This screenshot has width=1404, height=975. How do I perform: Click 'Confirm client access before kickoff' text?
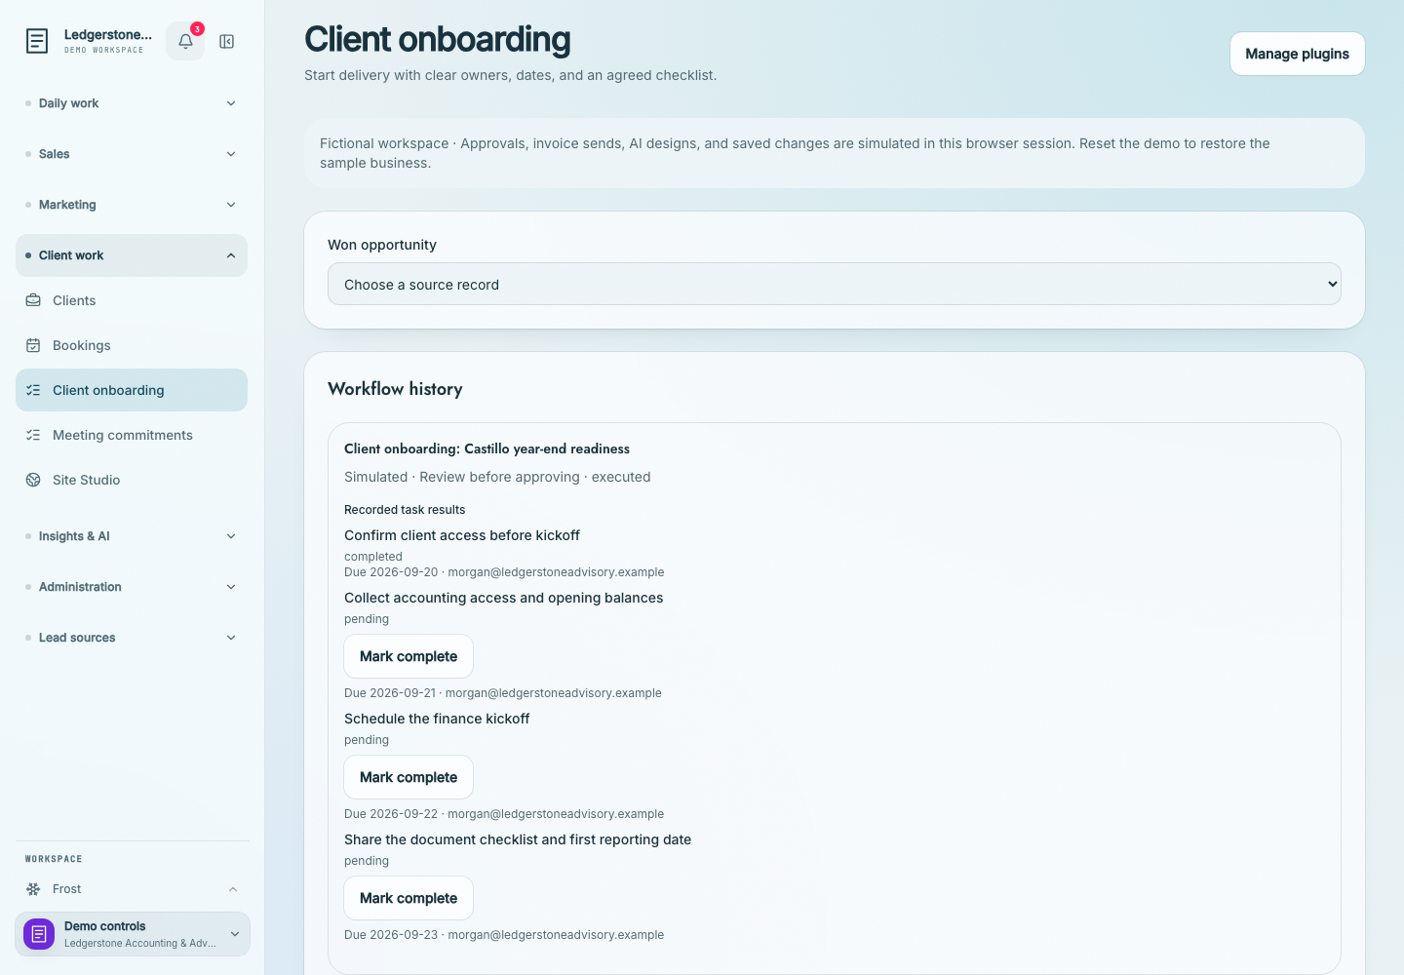pyautogui.click(x=462, y=535)
